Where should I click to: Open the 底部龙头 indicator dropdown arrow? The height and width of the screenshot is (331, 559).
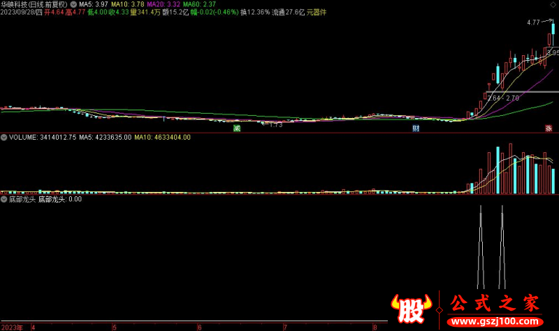(x=3, y=199)
